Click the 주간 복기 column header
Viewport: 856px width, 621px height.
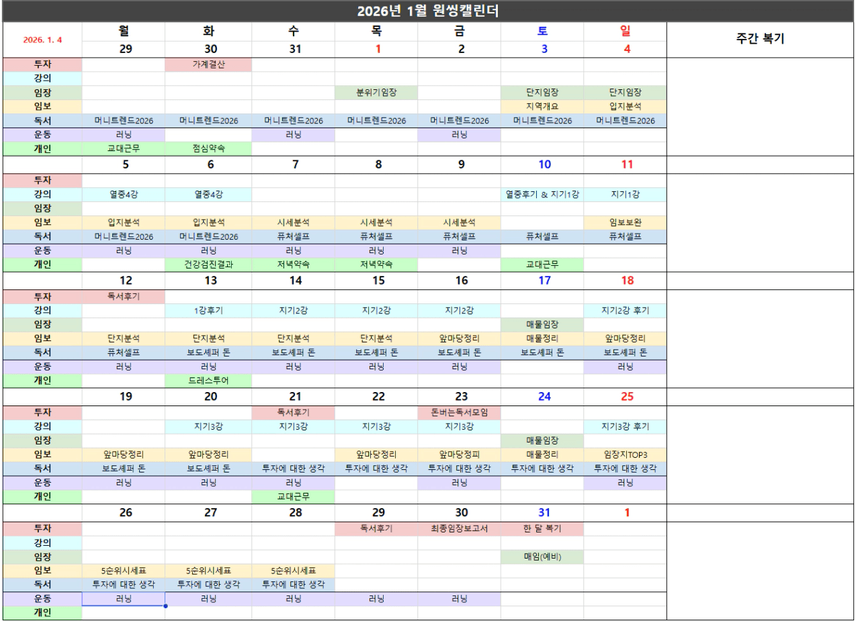click(761, 40)
